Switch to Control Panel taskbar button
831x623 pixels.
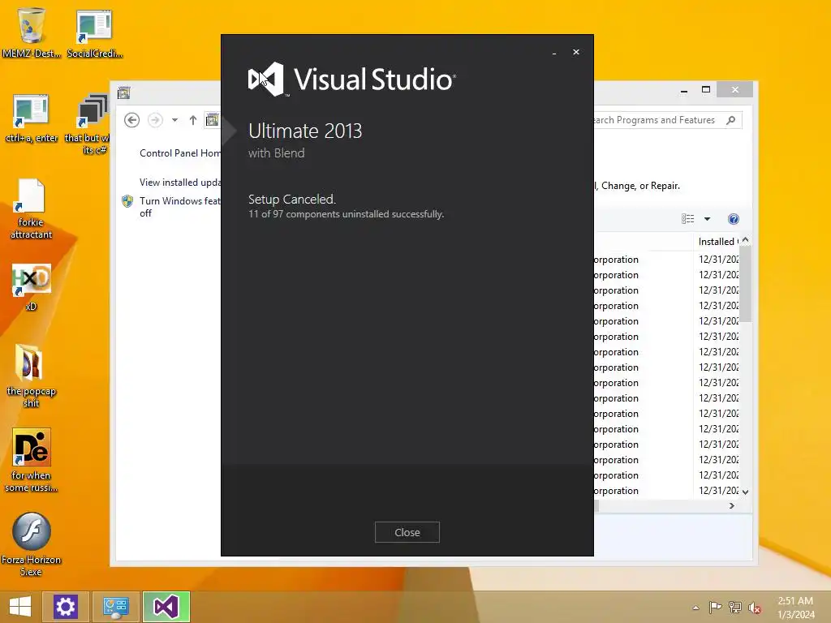coord(115,607)
